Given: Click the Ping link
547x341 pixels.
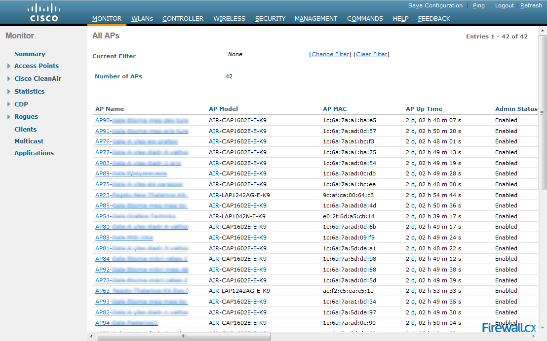Looking at the screenshot, I should pos(479,5).
